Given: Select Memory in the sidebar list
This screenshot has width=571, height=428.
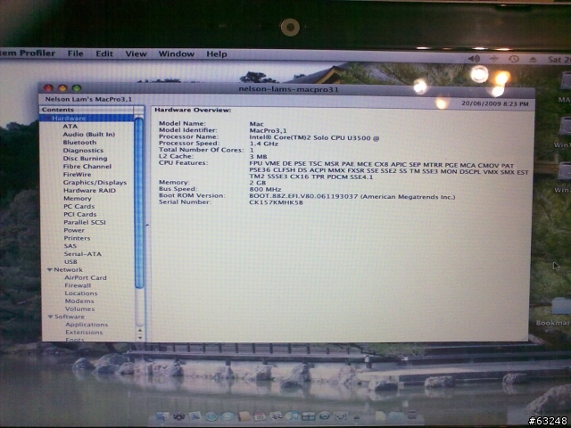Looking at the screenshot, I should tap(78, 198).
